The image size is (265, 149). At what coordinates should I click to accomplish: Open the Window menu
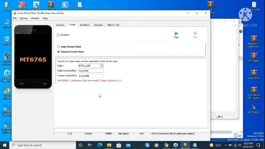pos(35,18)
